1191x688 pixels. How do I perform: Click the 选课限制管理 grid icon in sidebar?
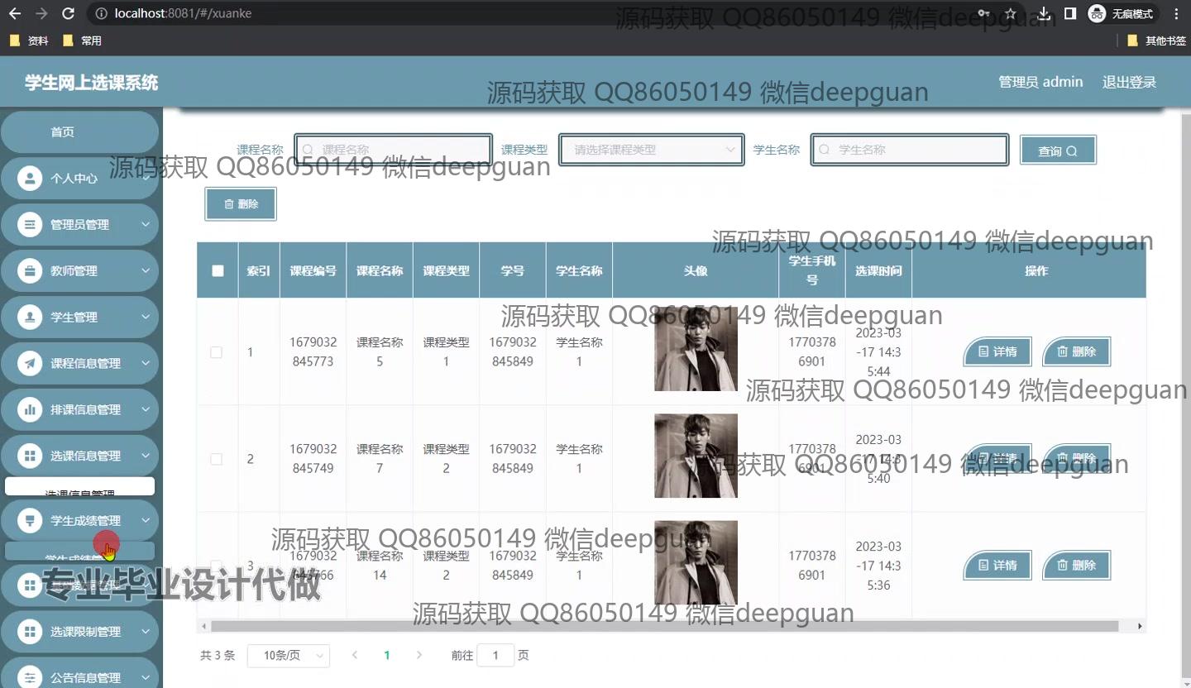pyautogui.click(x=30, y=632)
